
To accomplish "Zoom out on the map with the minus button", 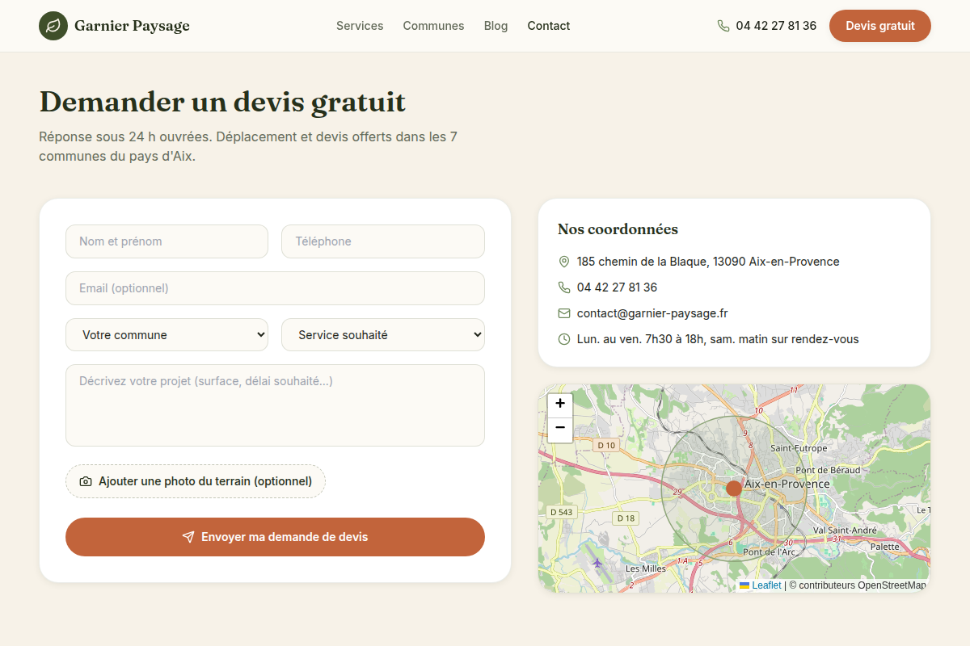I will (560, 429).
